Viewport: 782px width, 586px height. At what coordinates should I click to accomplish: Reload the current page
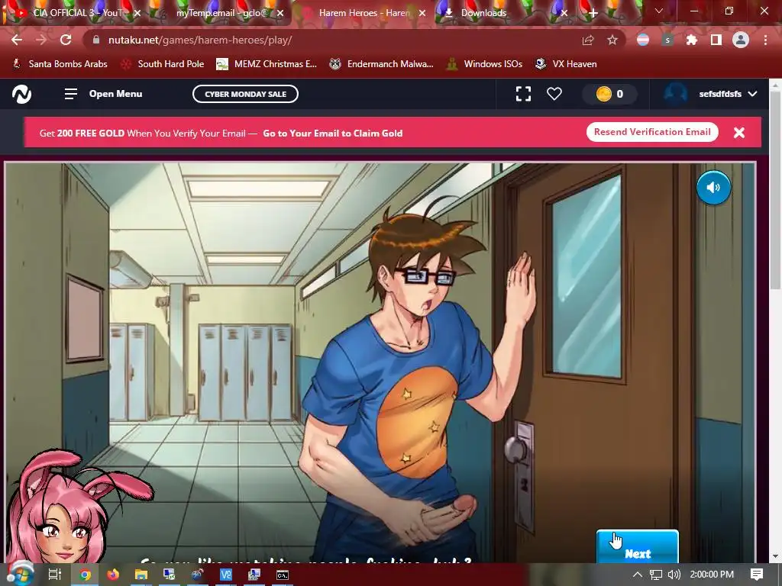[x=66, y=40]
